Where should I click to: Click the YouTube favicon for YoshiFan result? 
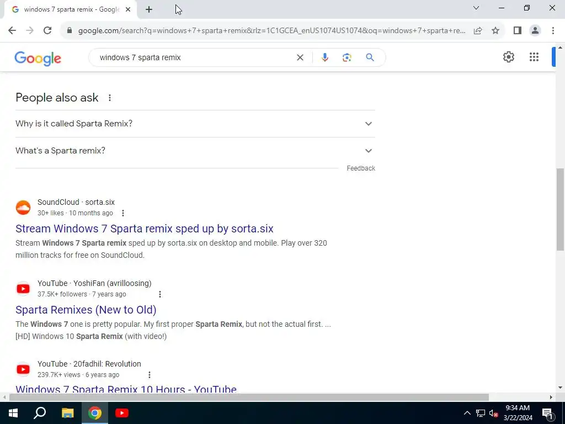(x=23, y=288)
